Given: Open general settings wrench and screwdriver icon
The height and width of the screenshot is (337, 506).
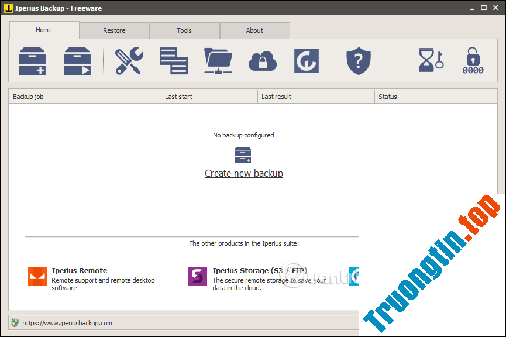Looking at the screenshot, I should coord(129,61).
